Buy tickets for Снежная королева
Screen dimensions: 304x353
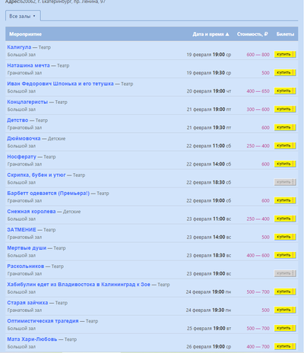pyautogui.click(x=285, y=219)
